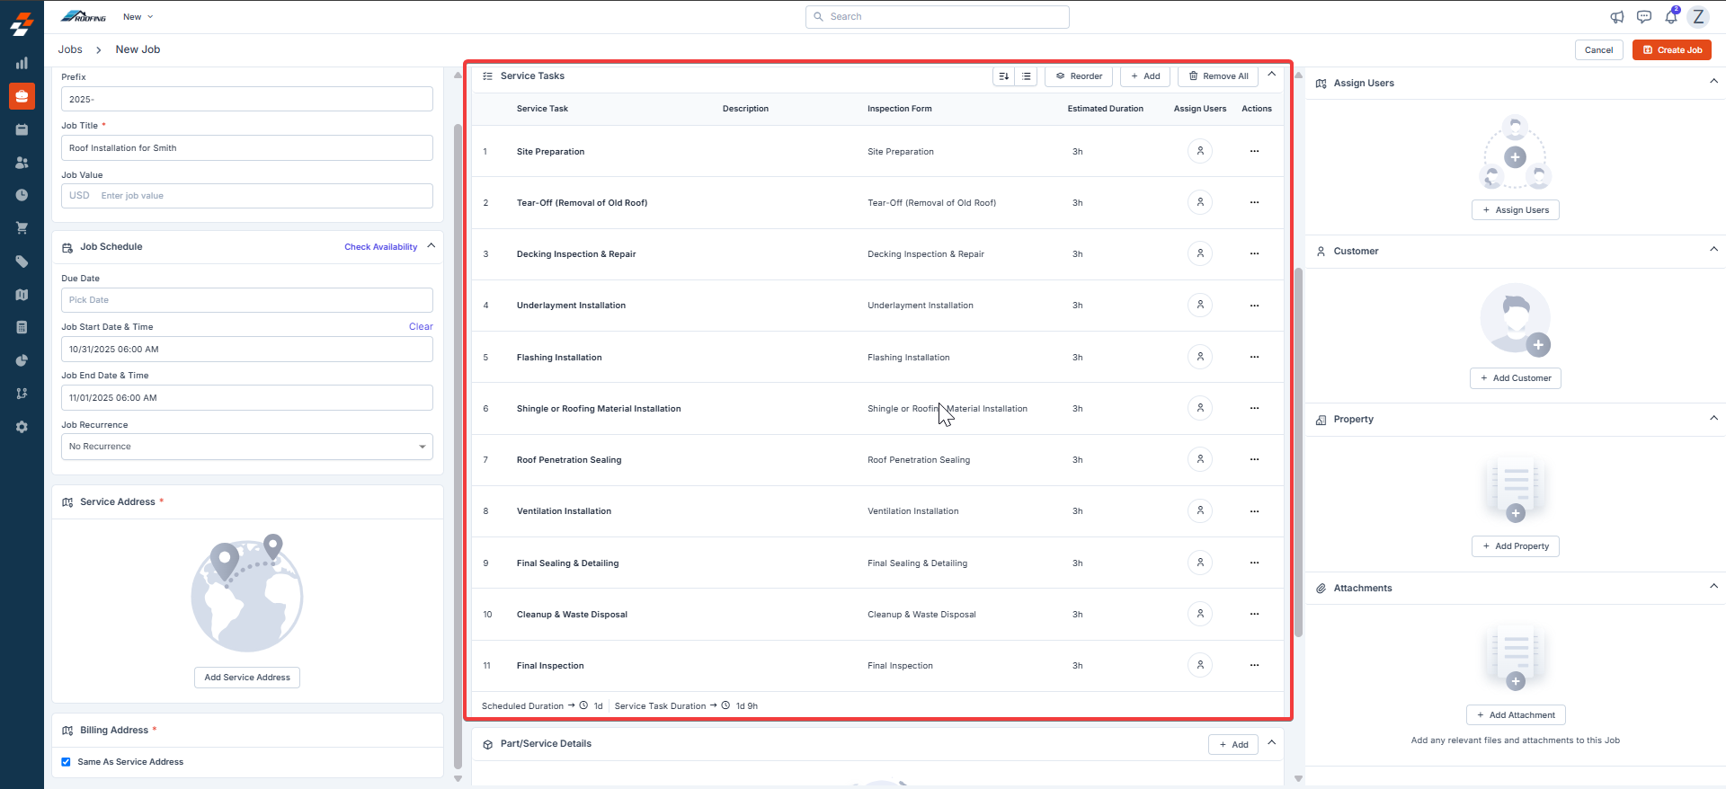Collapse the Assign Users panel
Image resolution: width=1726 pixels, height=789 pixels.
(1713, 81)
